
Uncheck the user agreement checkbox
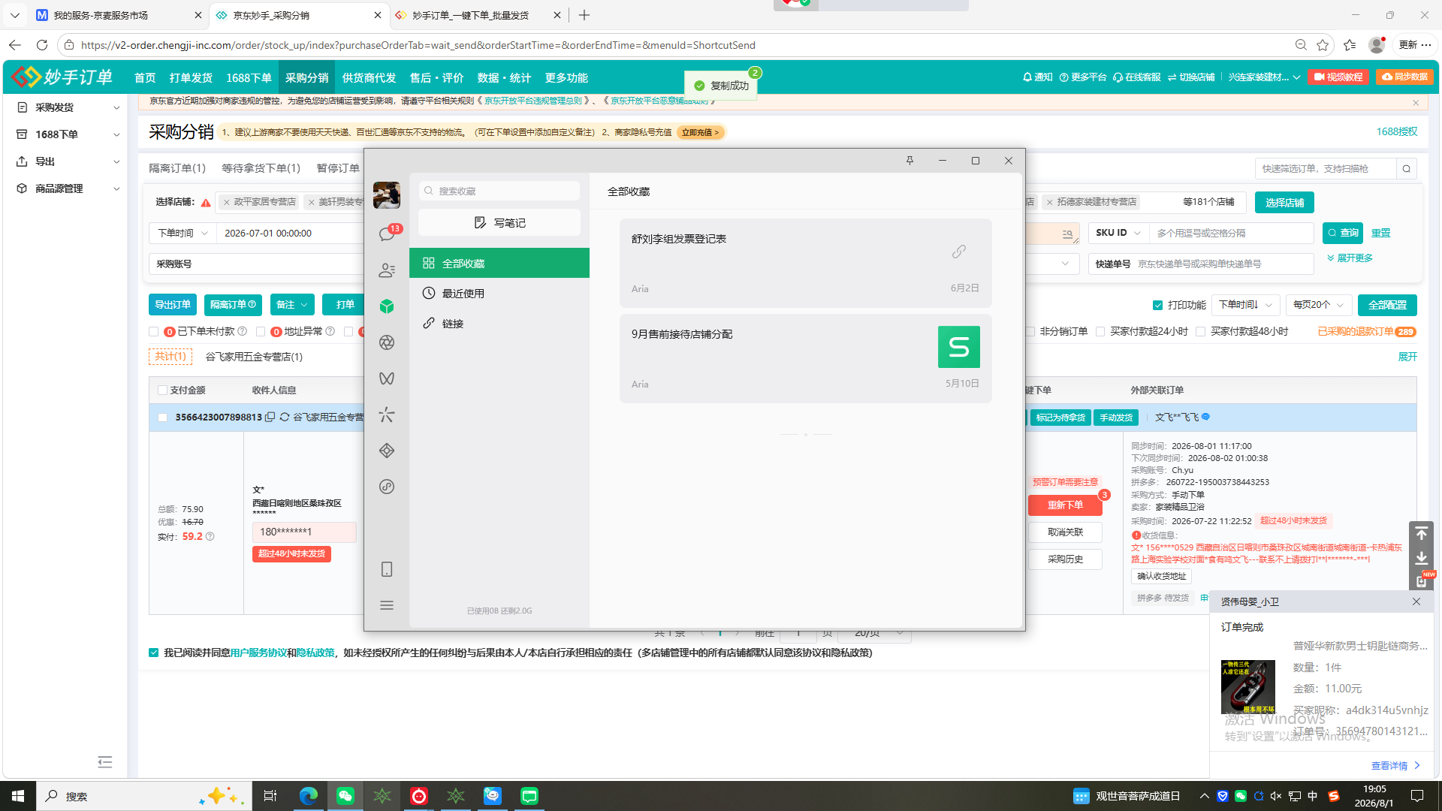(x=154, y=653)
